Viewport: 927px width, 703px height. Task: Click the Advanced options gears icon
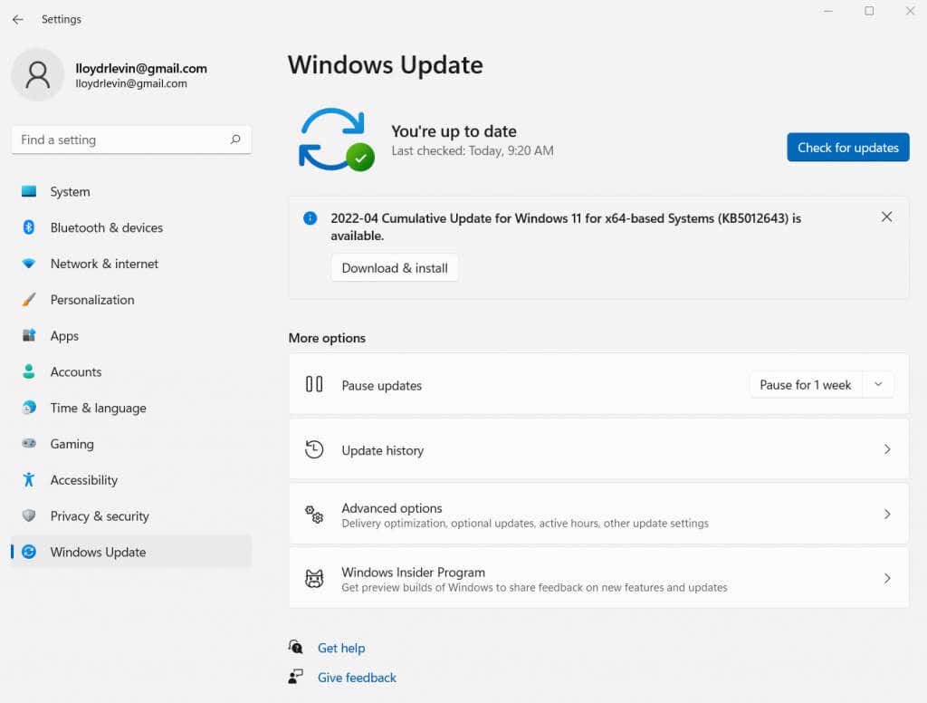pos(314,514)
